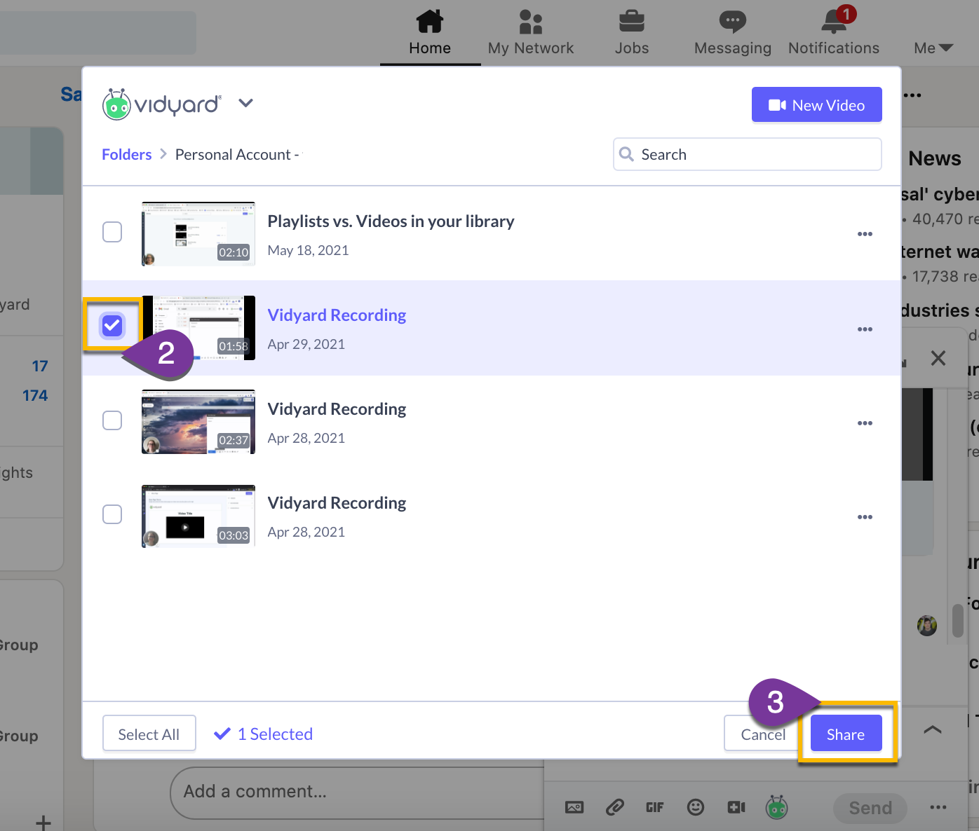Collapse the messaging panel chevron
Image resolution: width=979 pixels, height=831 pixels.
point(933,729)
